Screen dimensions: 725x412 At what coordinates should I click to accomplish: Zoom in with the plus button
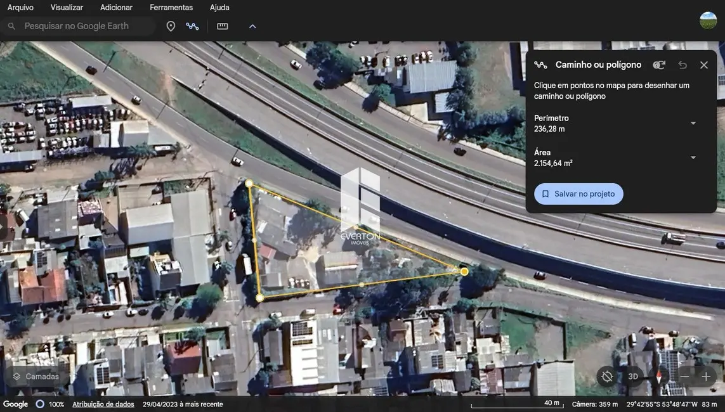coord(706,377)
